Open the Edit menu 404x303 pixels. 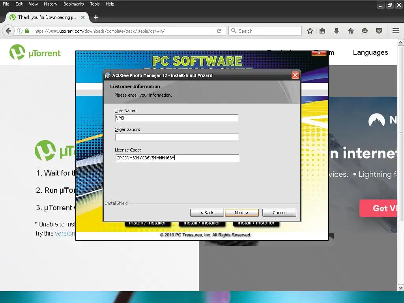(x=19, y=4)
